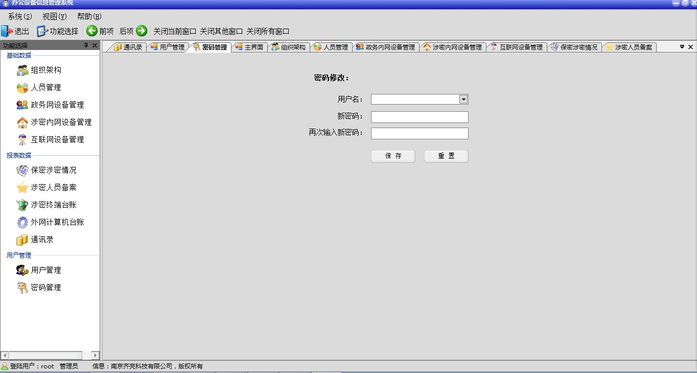Click the 保存 button
Image resolution: width=697 pixels, height=373 pixels.
pyautogui.click(x=393, y=156)
